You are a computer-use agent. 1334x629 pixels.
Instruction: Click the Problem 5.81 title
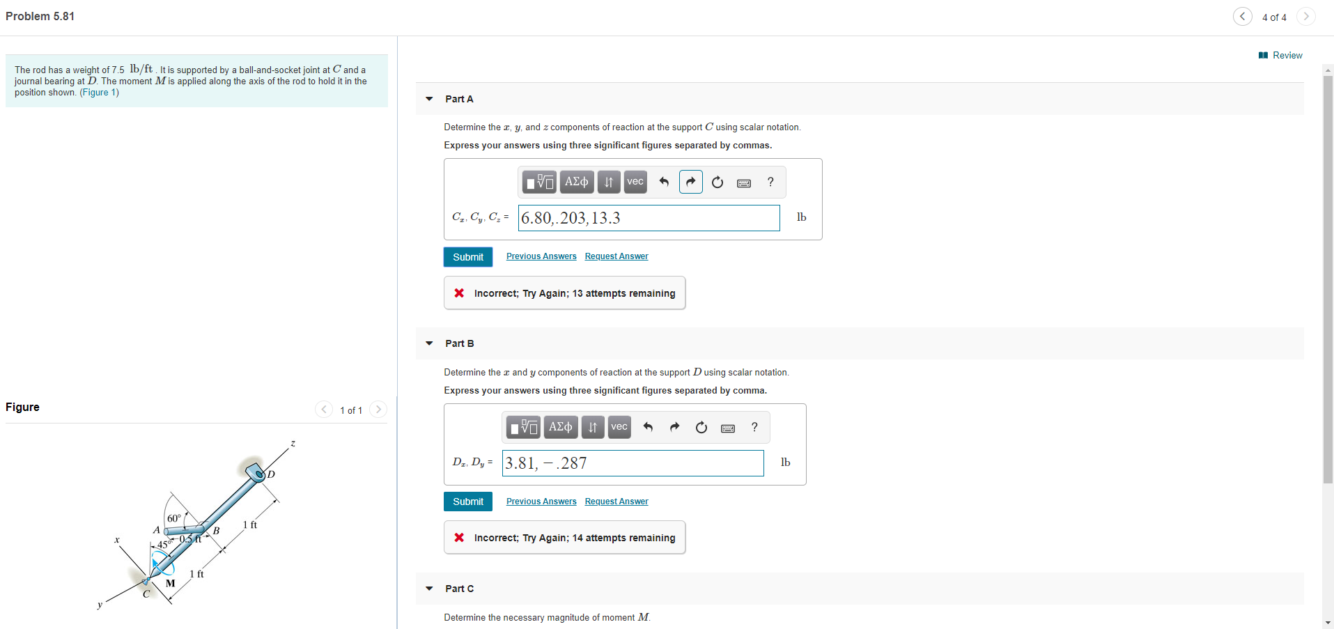[40, 16]
